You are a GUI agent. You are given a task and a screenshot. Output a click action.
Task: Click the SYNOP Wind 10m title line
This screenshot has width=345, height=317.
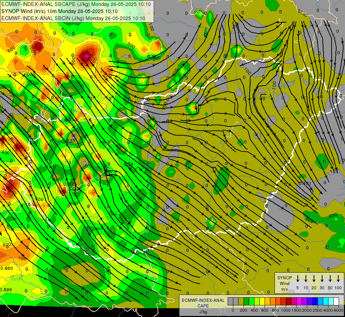(60, 11)
